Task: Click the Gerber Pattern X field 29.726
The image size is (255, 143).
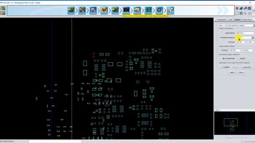Action: pyautogui.click(x=235, y=50)
